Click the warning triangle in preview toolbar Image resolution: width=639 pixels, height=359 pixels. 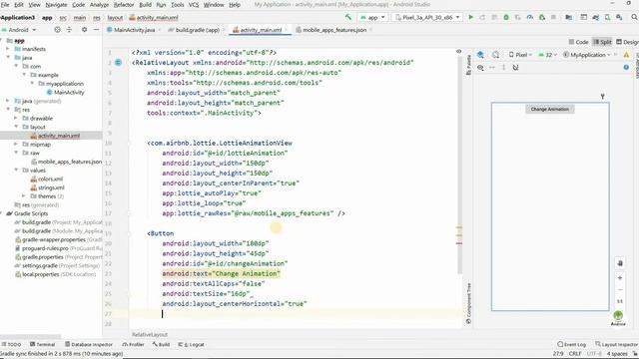626,55
